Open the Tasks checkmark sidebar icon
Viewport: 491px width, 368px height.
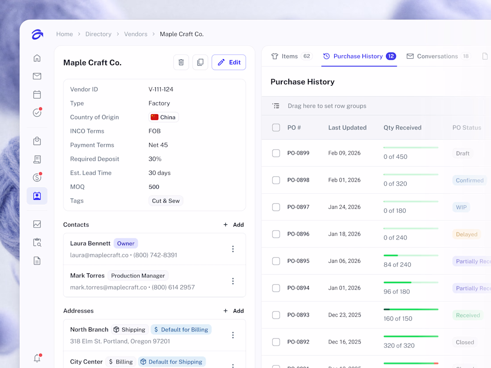click(37, 112)
